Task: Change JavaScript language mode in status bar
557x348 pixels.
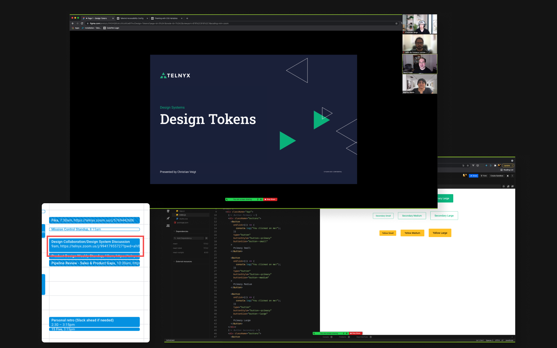Action: point(509,340)
